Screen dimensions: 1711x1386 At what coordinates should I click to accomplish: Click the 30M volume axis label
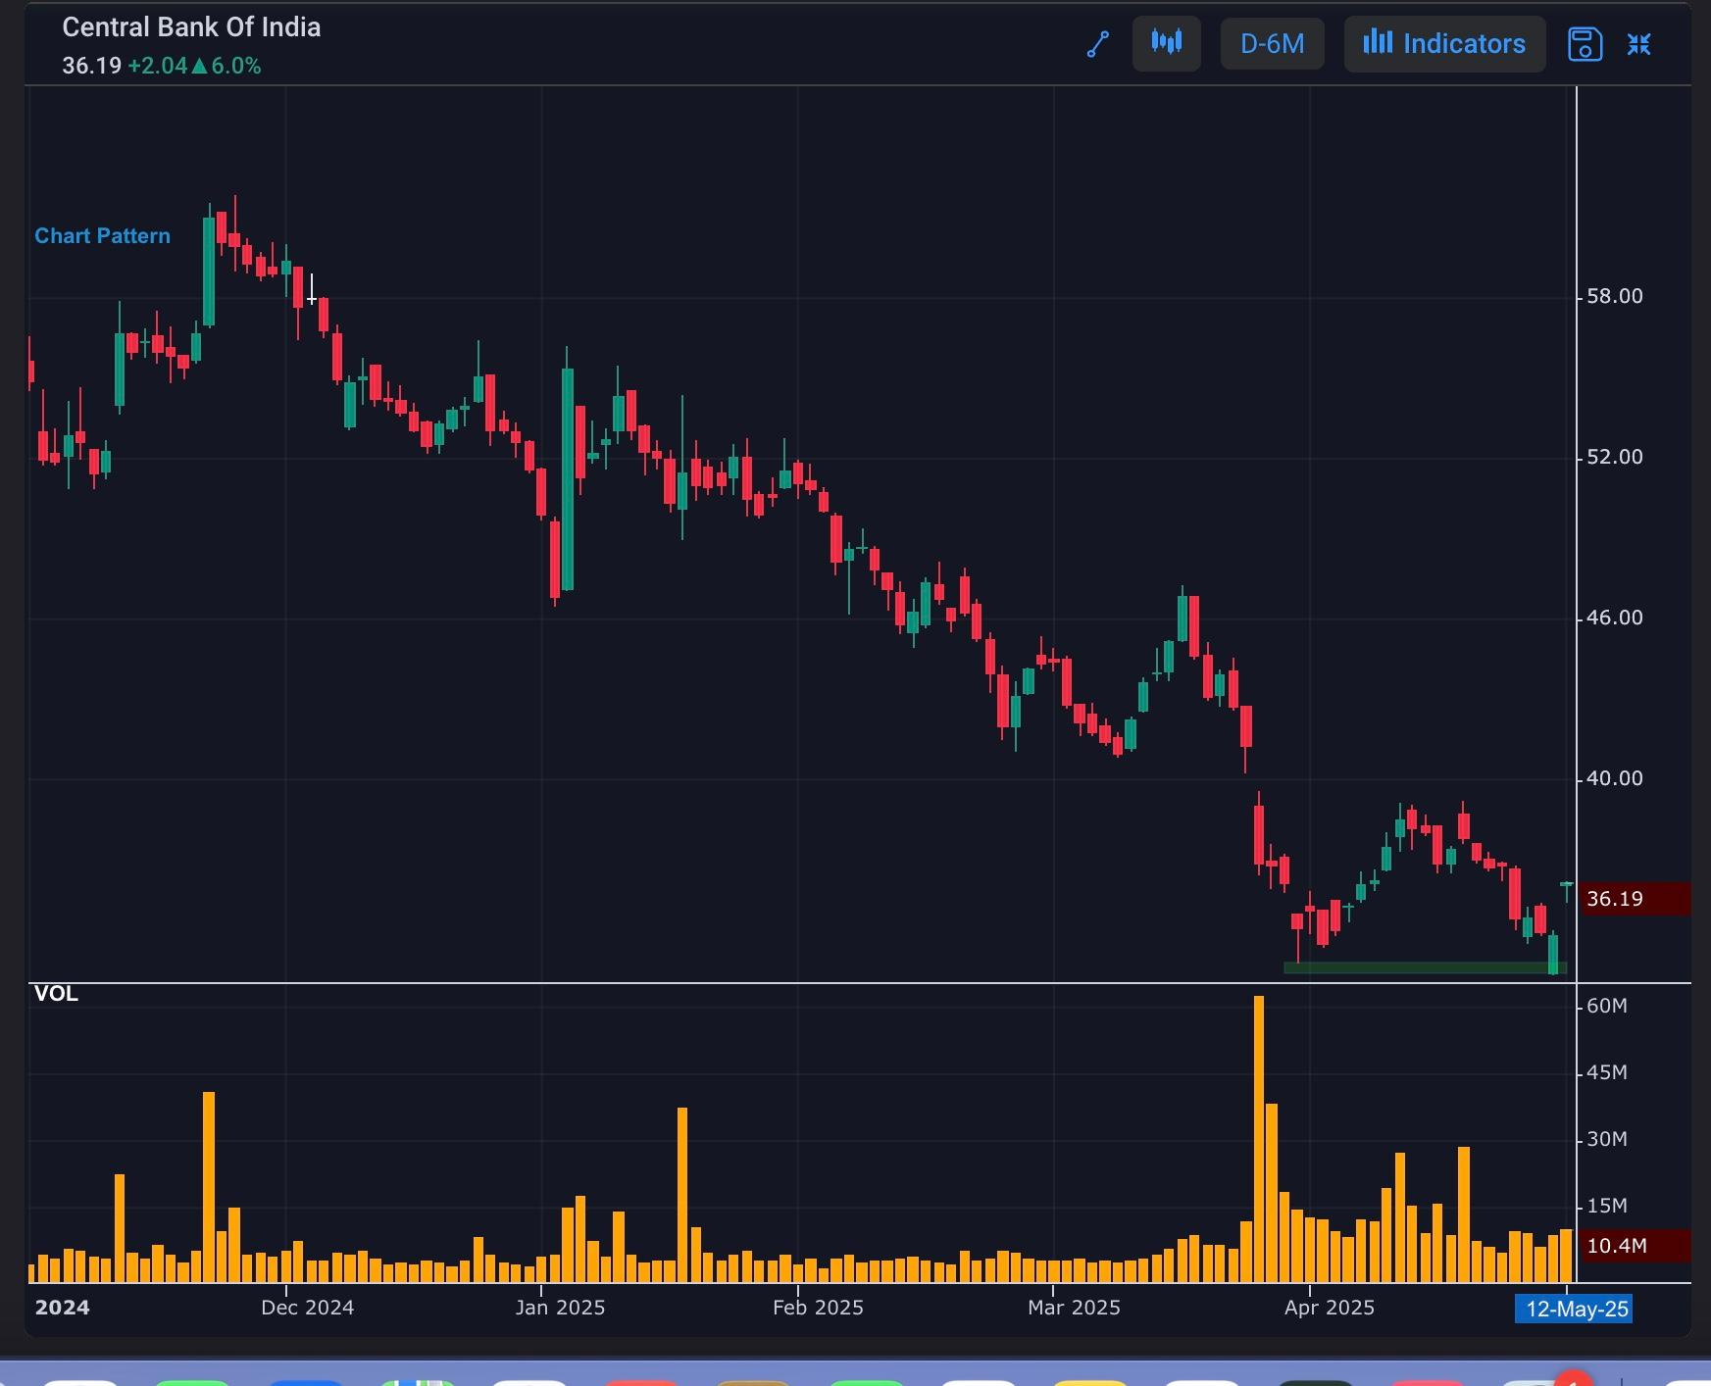[x=1607, y=1139]
